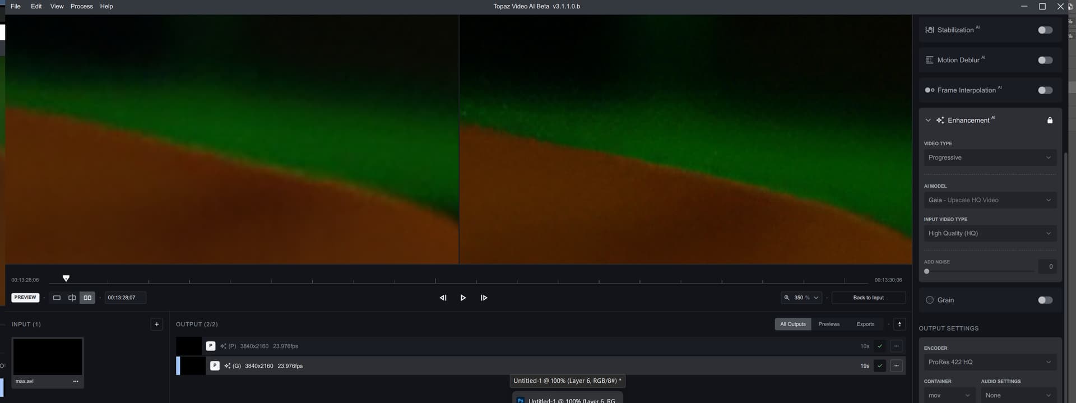Step forward one frame
1076x403 pixels.
pyautogui.click(x=484, y=298)
